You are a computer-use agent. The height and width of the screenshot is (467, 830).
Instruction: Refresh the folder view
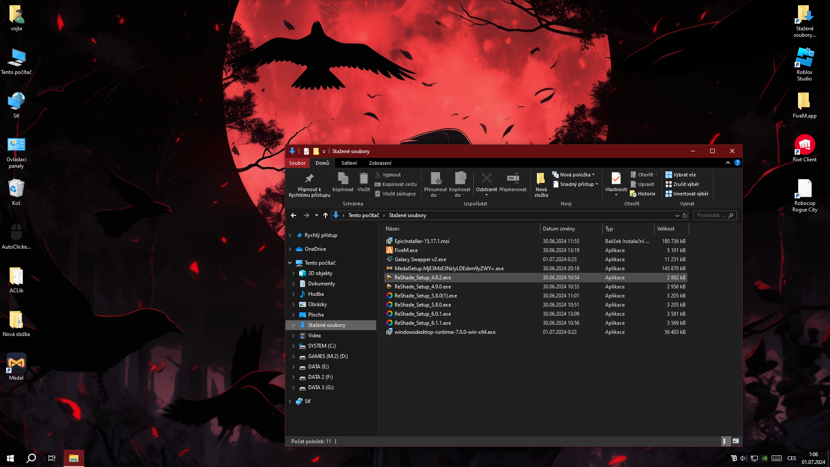[x=685, y=215]
